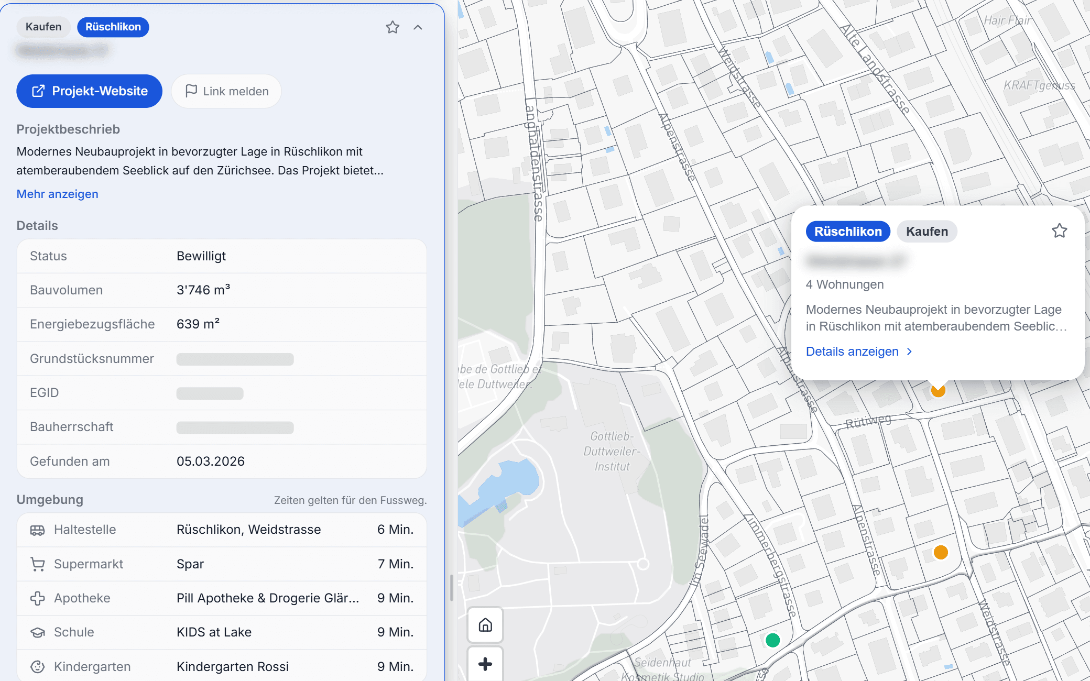Click the 'Pill Apotheke & Drogerie Glär...' entry

point(268,598)
